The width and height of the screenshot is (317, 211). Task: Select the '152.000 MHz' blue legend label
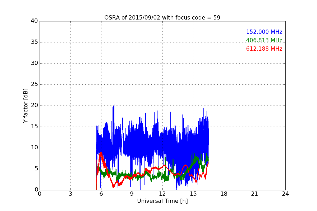tap(264, 32)
